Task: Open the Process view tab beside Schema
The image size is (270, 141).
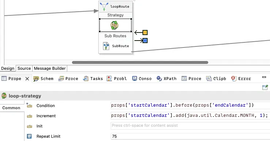Action: click(68, 79)
